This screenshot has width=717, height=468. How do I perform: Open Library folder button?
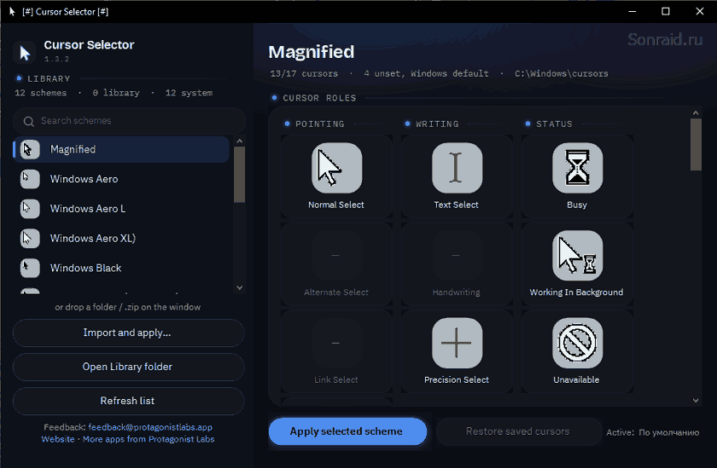pos(129,367)
